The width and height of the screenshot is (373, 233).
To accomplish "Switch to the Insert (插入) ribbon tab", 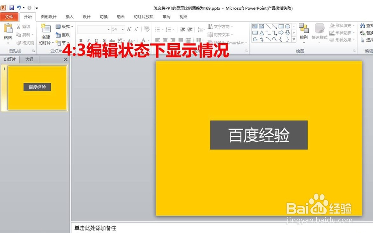I will point(69,17).
